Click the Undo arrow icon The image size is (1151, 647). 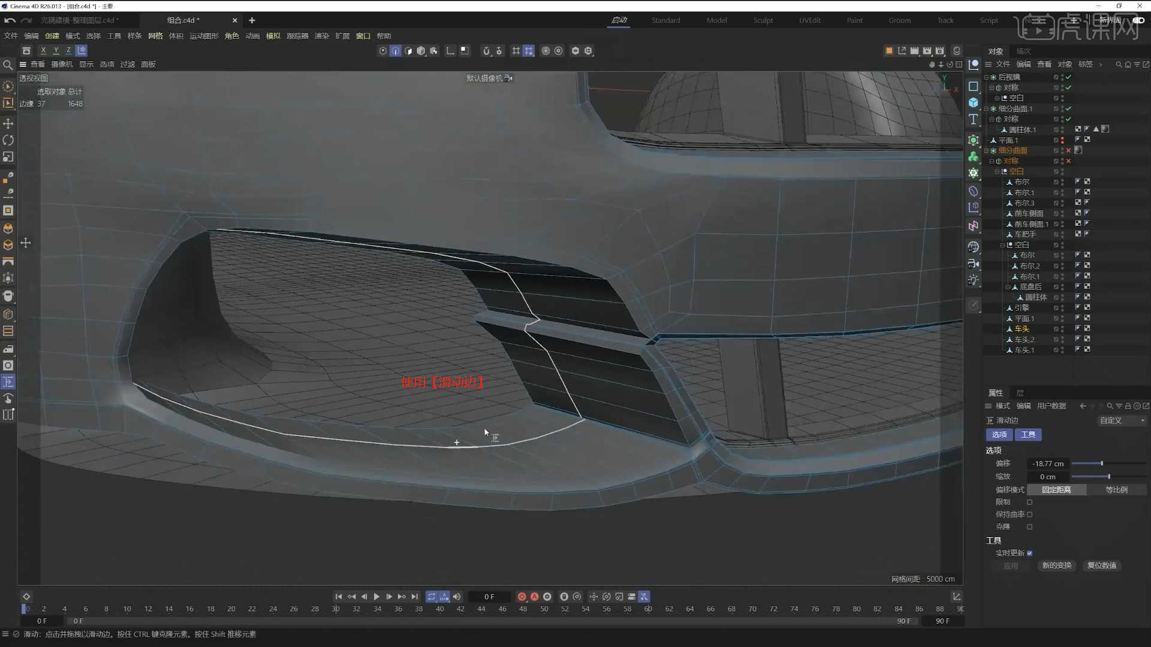10,20
